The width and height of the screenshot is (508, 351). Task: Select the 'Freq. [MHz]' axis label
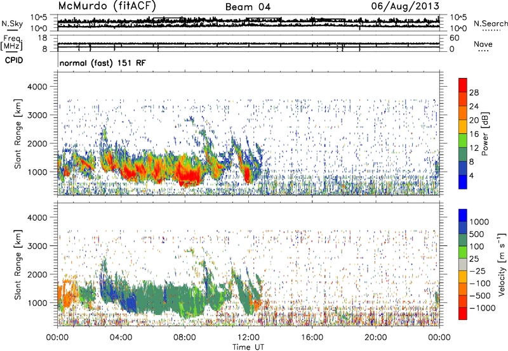pos(11,42)
